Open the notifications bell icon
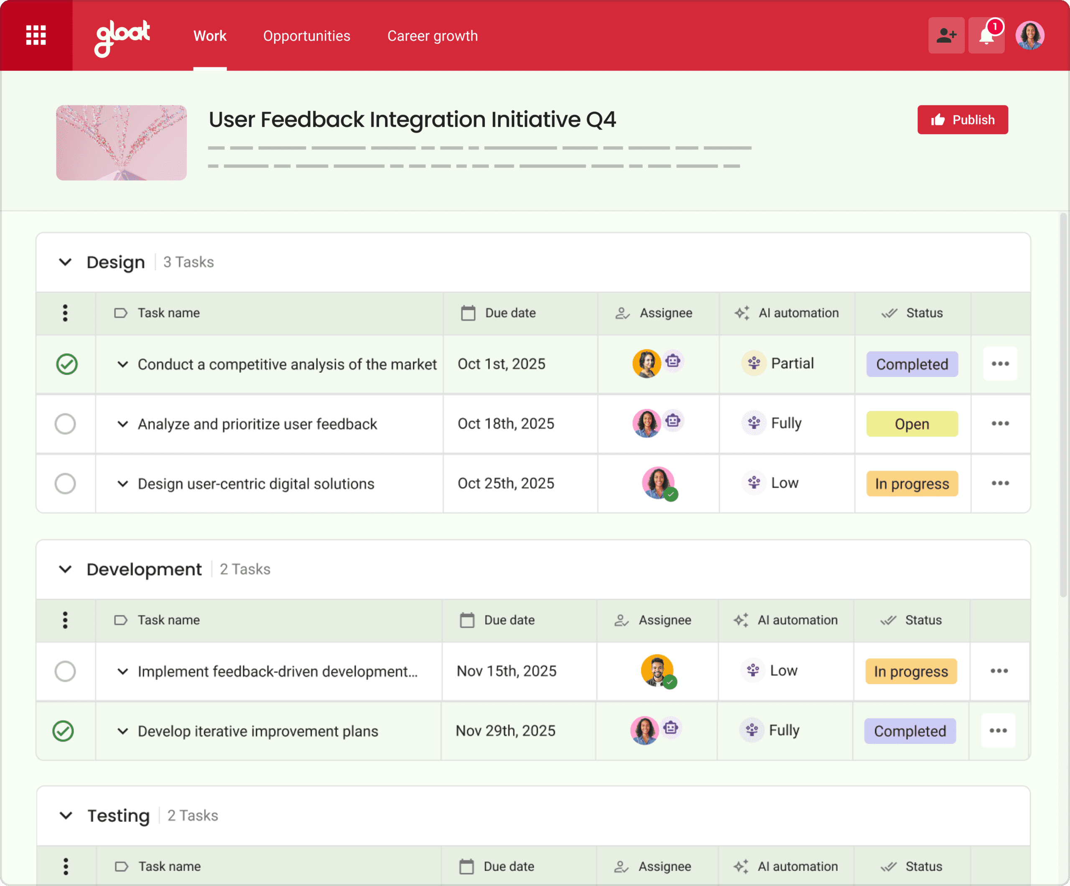1070x886 pixels. [986, 35]
